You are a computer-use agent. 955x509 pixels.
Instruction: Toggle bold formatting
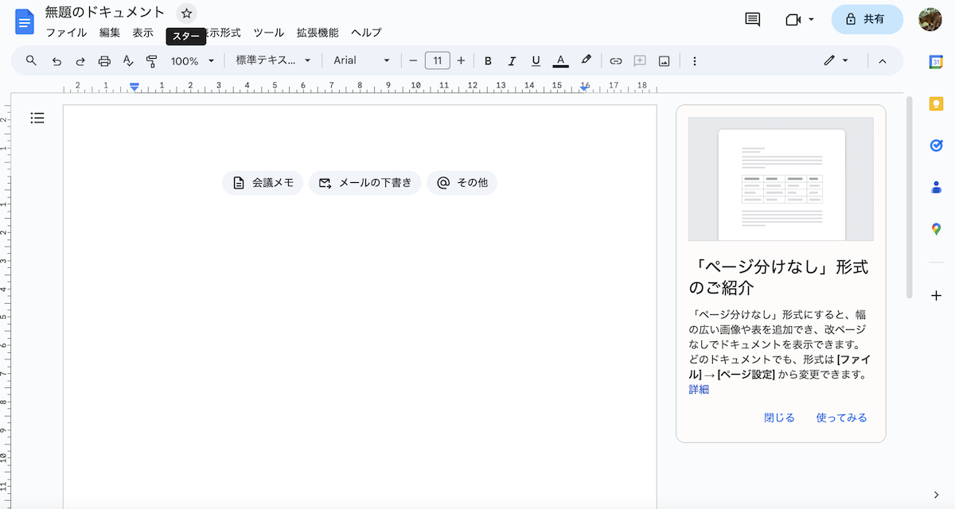(488, 60)
